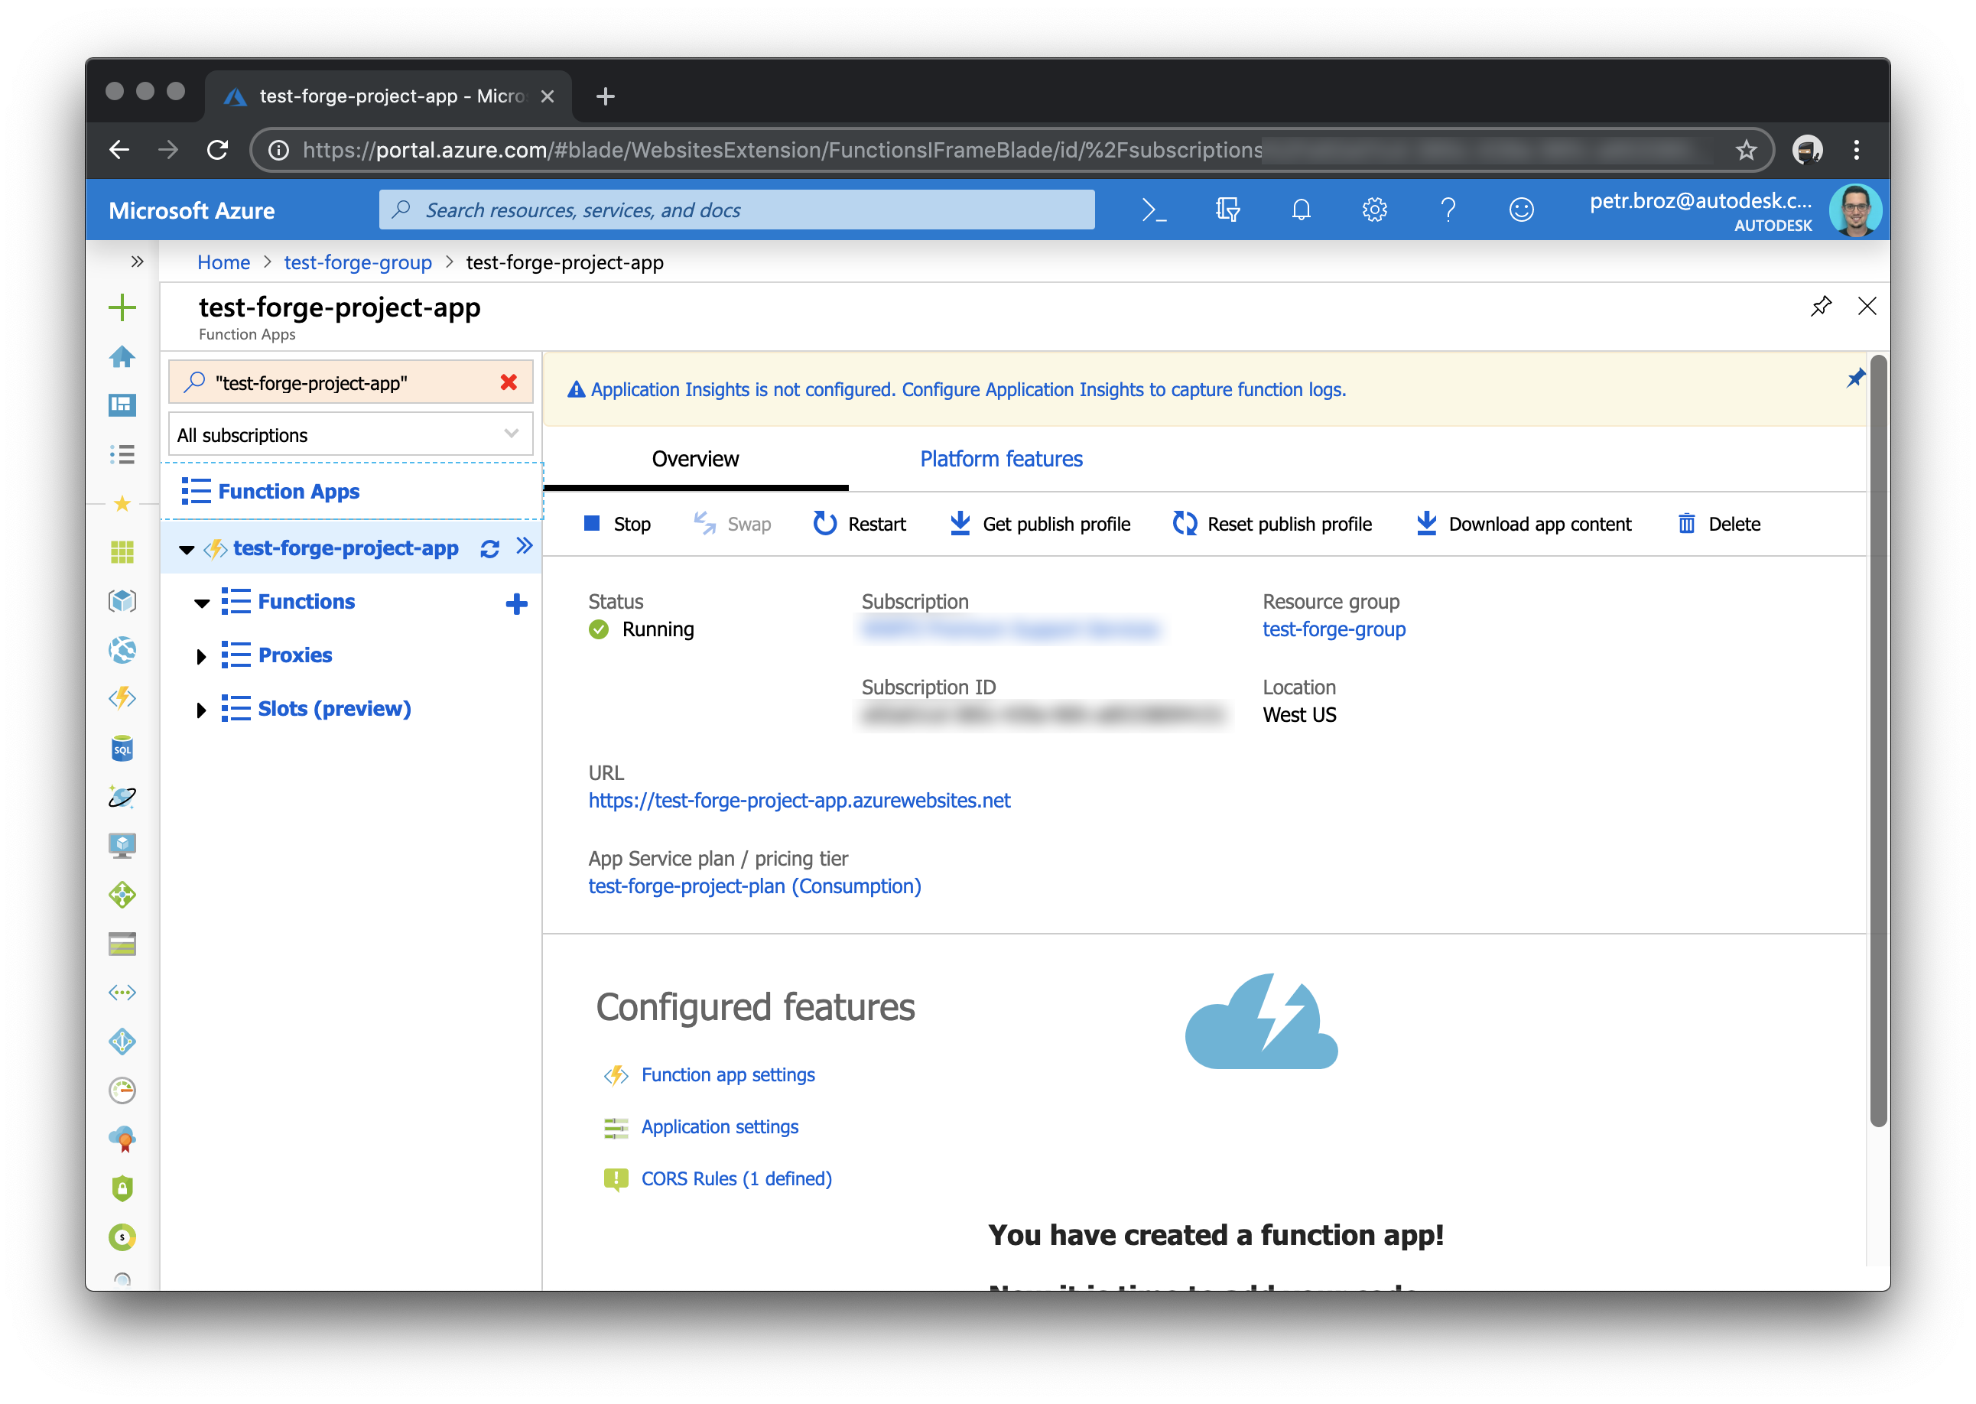This screenshot has height=1404, width=1976.
Task: Stop the function app
Action: coord(616,524)
